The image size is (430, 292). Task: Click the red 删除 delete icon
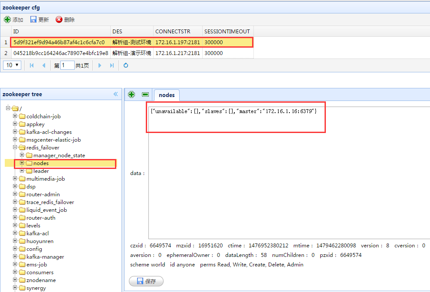pyautogui.click(x=59, y=19)
